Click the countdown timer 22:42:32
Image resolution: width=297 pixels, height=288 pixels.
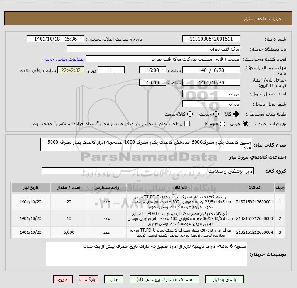pos(71,70)
